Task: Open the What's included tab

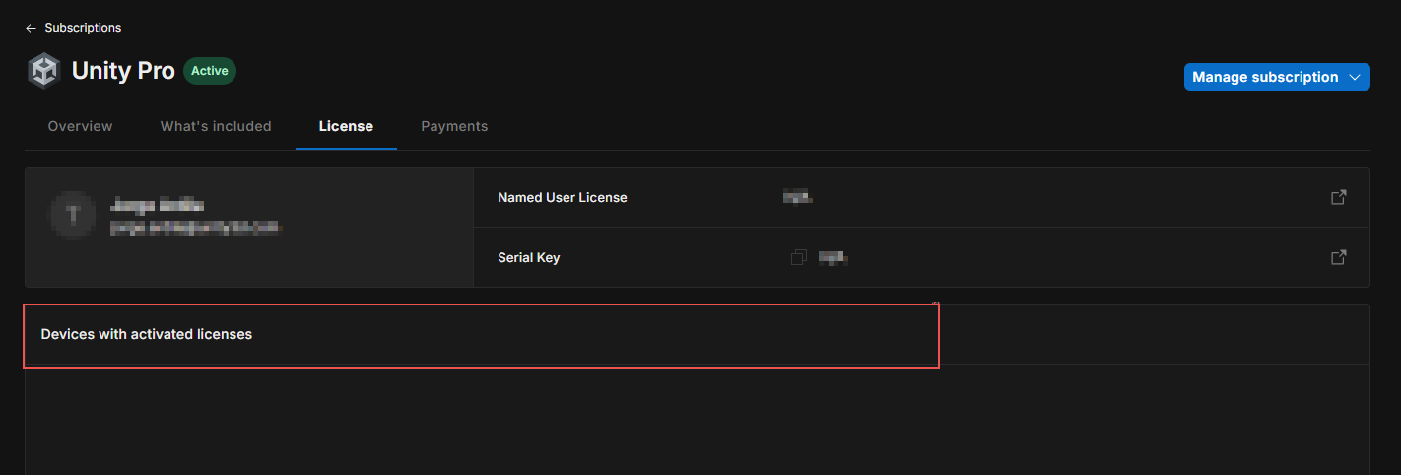Action: coord(216,126)
